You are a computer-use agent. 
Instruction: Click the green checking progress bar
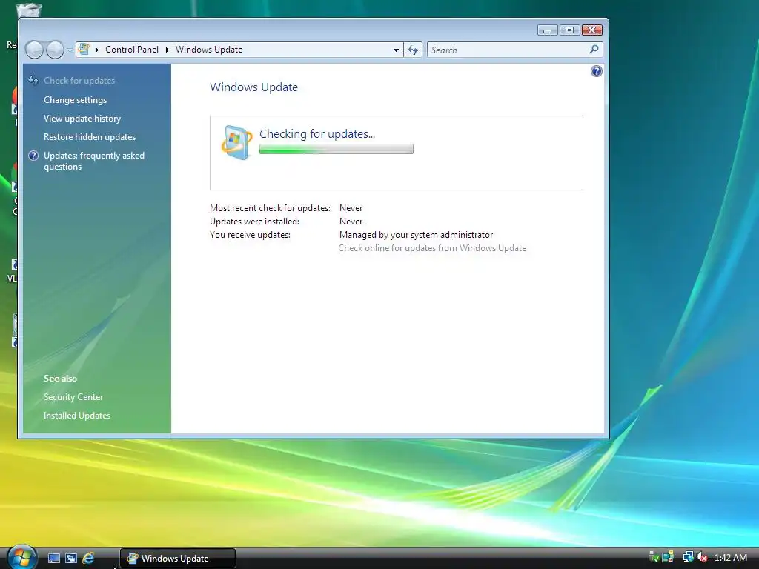[337, 149]
